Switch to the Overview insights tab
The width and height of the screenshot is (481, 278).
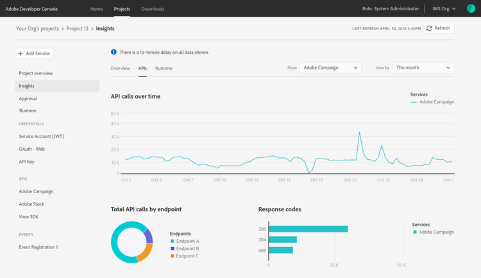click(x=120, y=68)
